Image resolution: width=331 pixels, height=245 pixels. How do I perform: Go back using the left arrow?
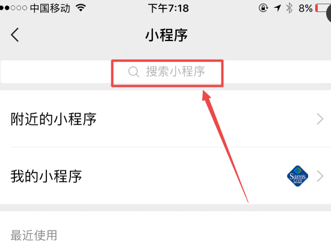(15, 35)
